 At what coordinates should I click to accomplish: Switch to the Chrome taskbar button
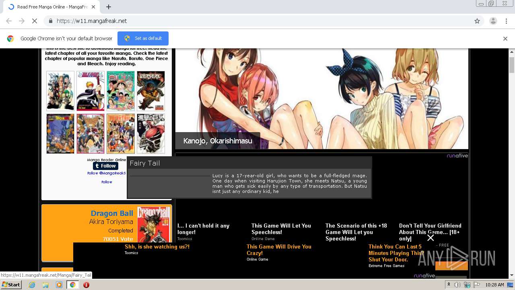(x=73, y=285)
